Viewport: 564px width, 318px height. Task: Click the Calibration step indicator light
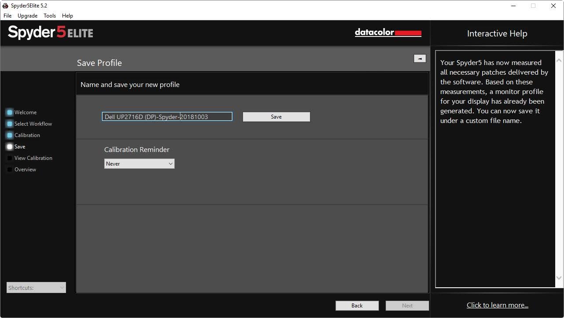(10, 135)
